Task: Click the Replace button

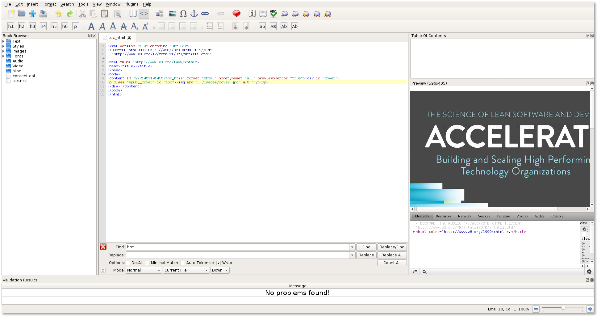Action: pyautogui.click(x=366, y=255)
